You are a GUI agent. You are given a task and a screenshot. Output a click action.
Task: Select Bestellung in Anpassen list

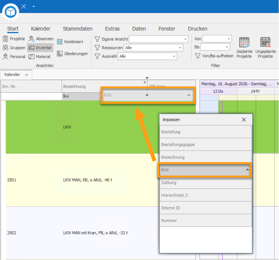coord(206,132)
